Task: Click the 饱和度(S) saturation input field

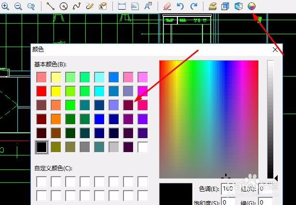Action: [228, 202]
